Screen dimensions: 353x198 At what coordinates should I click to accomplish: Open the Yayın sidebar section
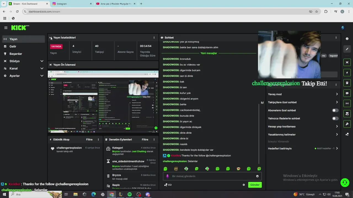[x=23, y=39]
